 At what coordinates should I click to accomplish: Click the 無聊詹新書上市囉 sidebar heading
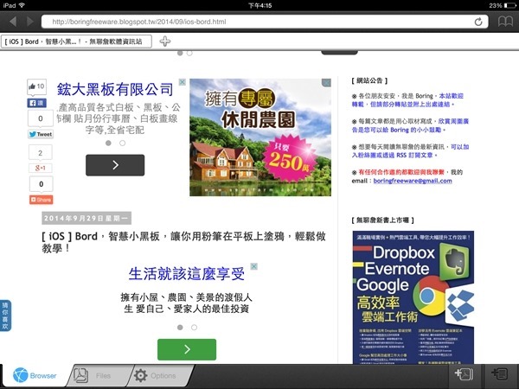[x=382, y=220]
